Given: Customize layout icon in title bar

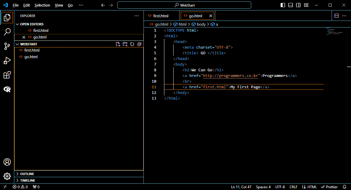Looking at the screenshot, I should pyautogui.click(x=306, y=5).
